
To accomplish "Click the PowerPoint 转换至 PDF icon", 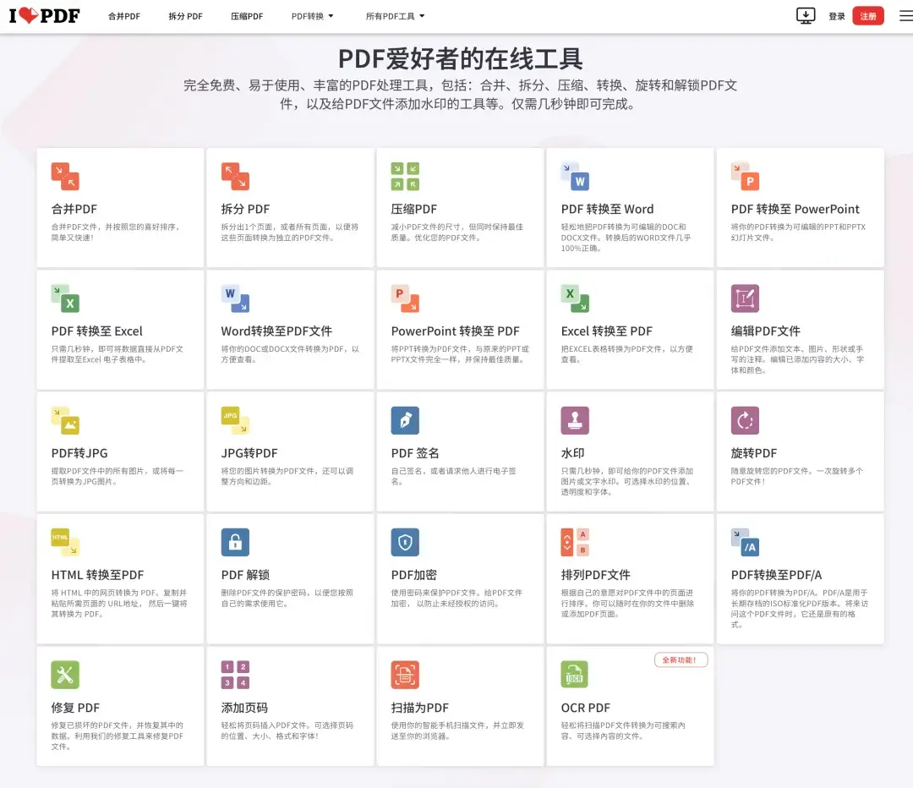I will [405, 298].
